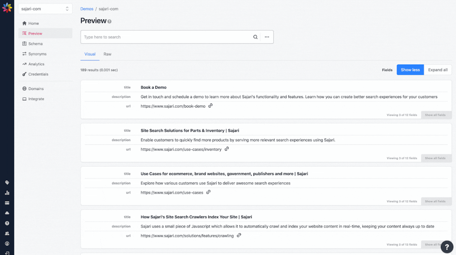Viewport: 456px width, 255px height.
Task: Open the credit card billing icon
Action: point(7,203)
